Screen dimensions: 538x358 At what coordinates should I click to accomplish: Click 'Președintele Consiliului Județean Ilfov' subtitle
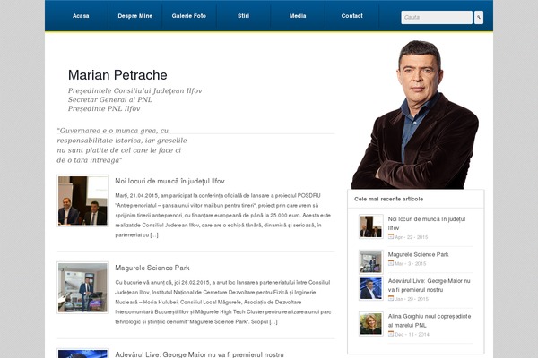[x=134, y=90]
